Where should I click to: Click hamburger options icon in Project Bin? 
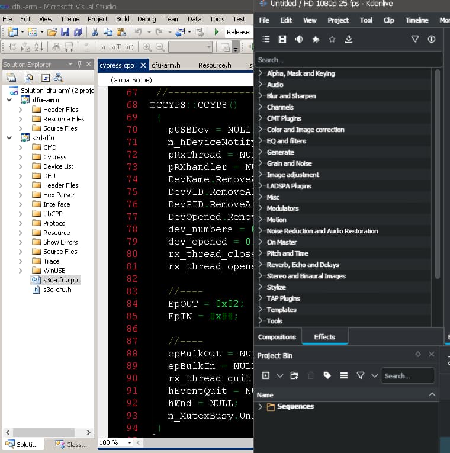click(x=343, y=375)
